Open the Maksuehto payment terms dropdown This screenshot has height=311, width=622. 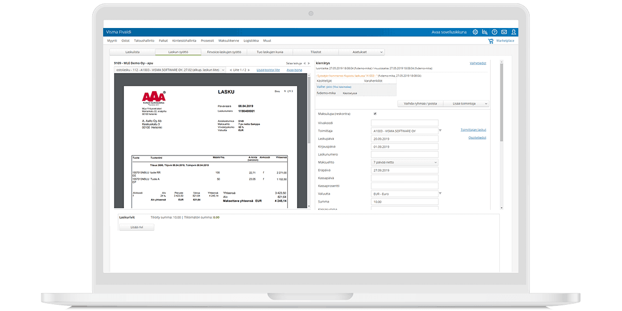405,162
